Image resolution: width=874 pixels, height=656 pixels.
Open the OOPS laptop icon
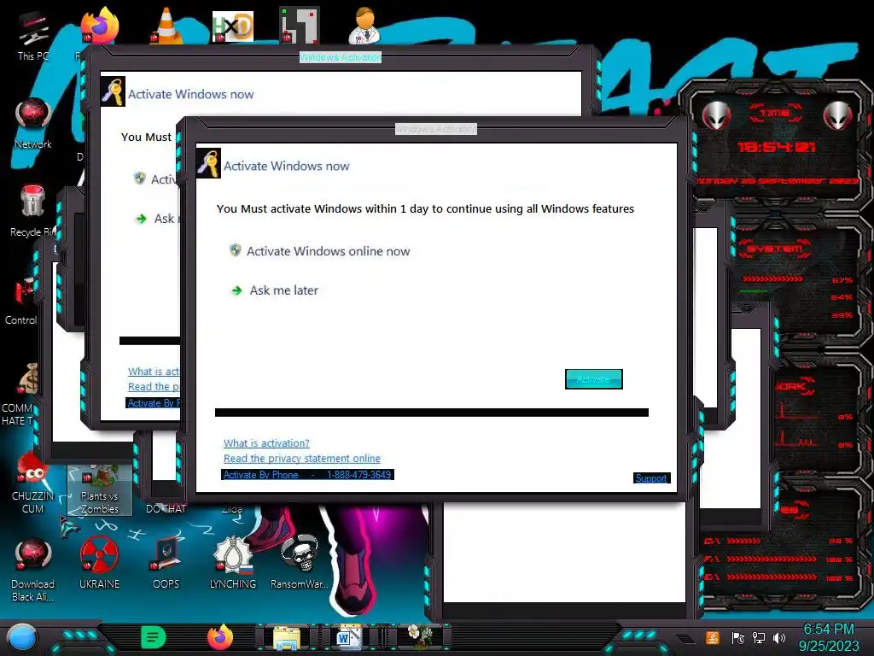166,564
